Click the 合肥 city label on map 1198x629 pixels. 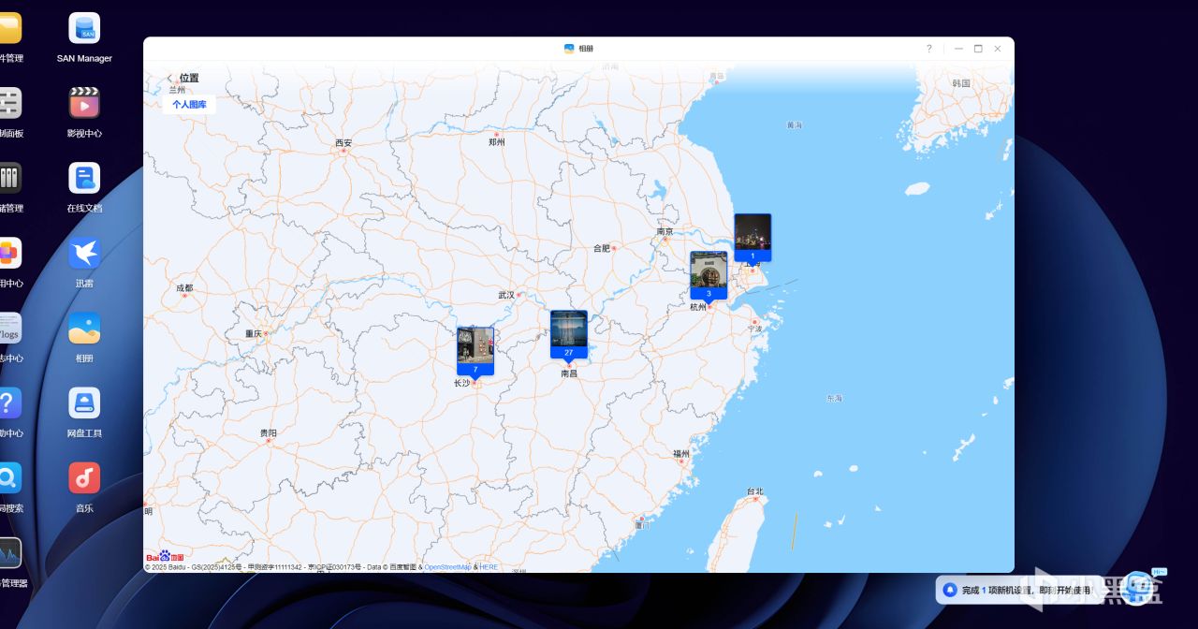pos(602,248)
